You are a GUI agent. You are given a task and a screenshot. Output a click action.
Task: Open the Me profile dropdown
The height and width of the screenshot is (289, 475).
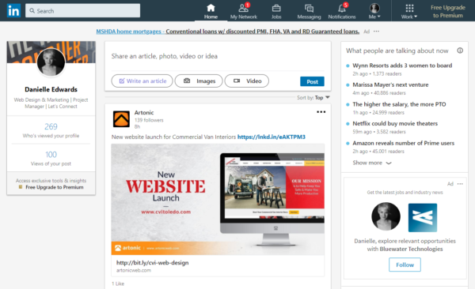point(374,11)
